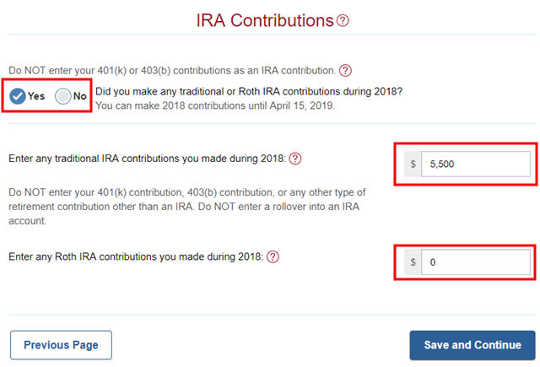Click the "Enter any traditional IRA contributions" label
Image resolution: width=540 pixels, height=367 pixels.
coord(147,159)
